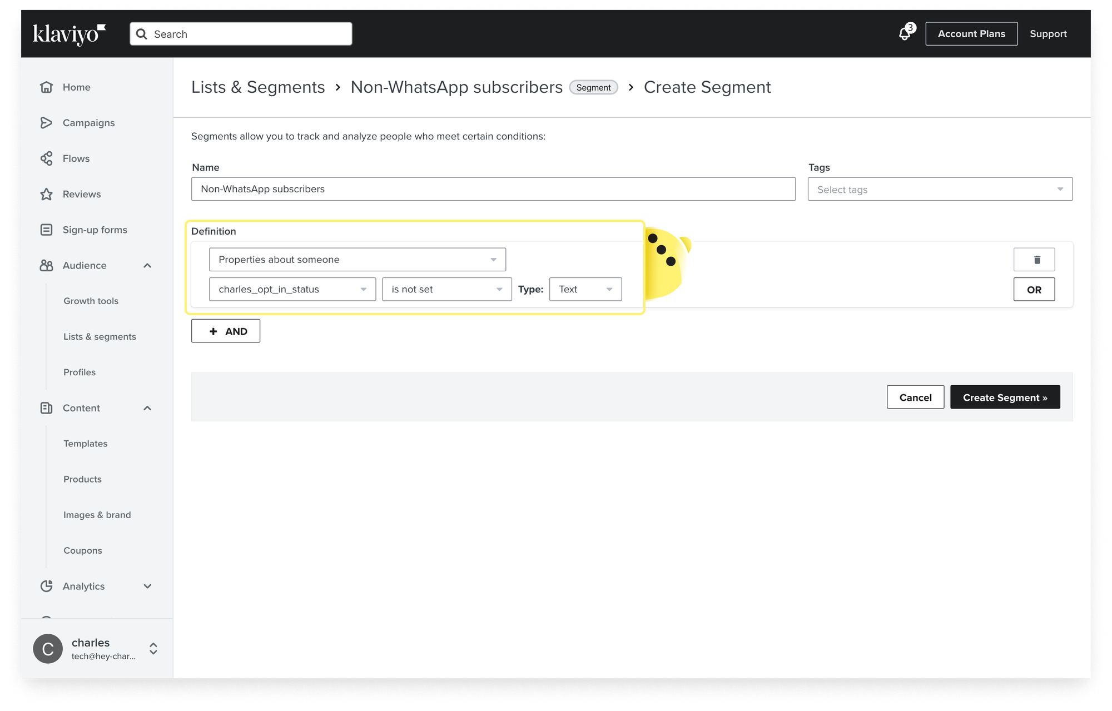Click the segment Name input field
Image resolution: width=1112 pixels, height=711 pixels.
click(494, 188)
